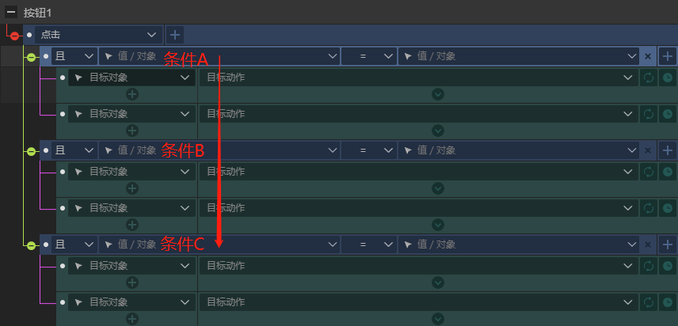Collapse condition C using its green circle node
Viewport: 678px width, 326px height.
point(31,245)
